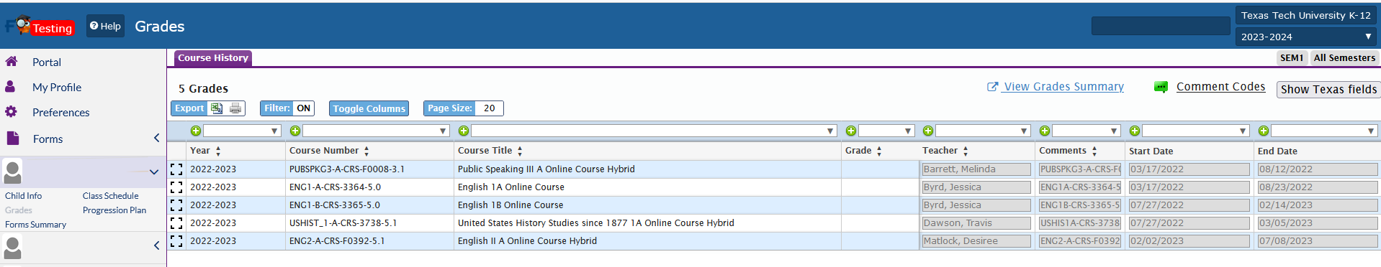Open the End Date filter dropdown
The height and width of the screenshot is (267, 1381).
tap(1324, 131)
